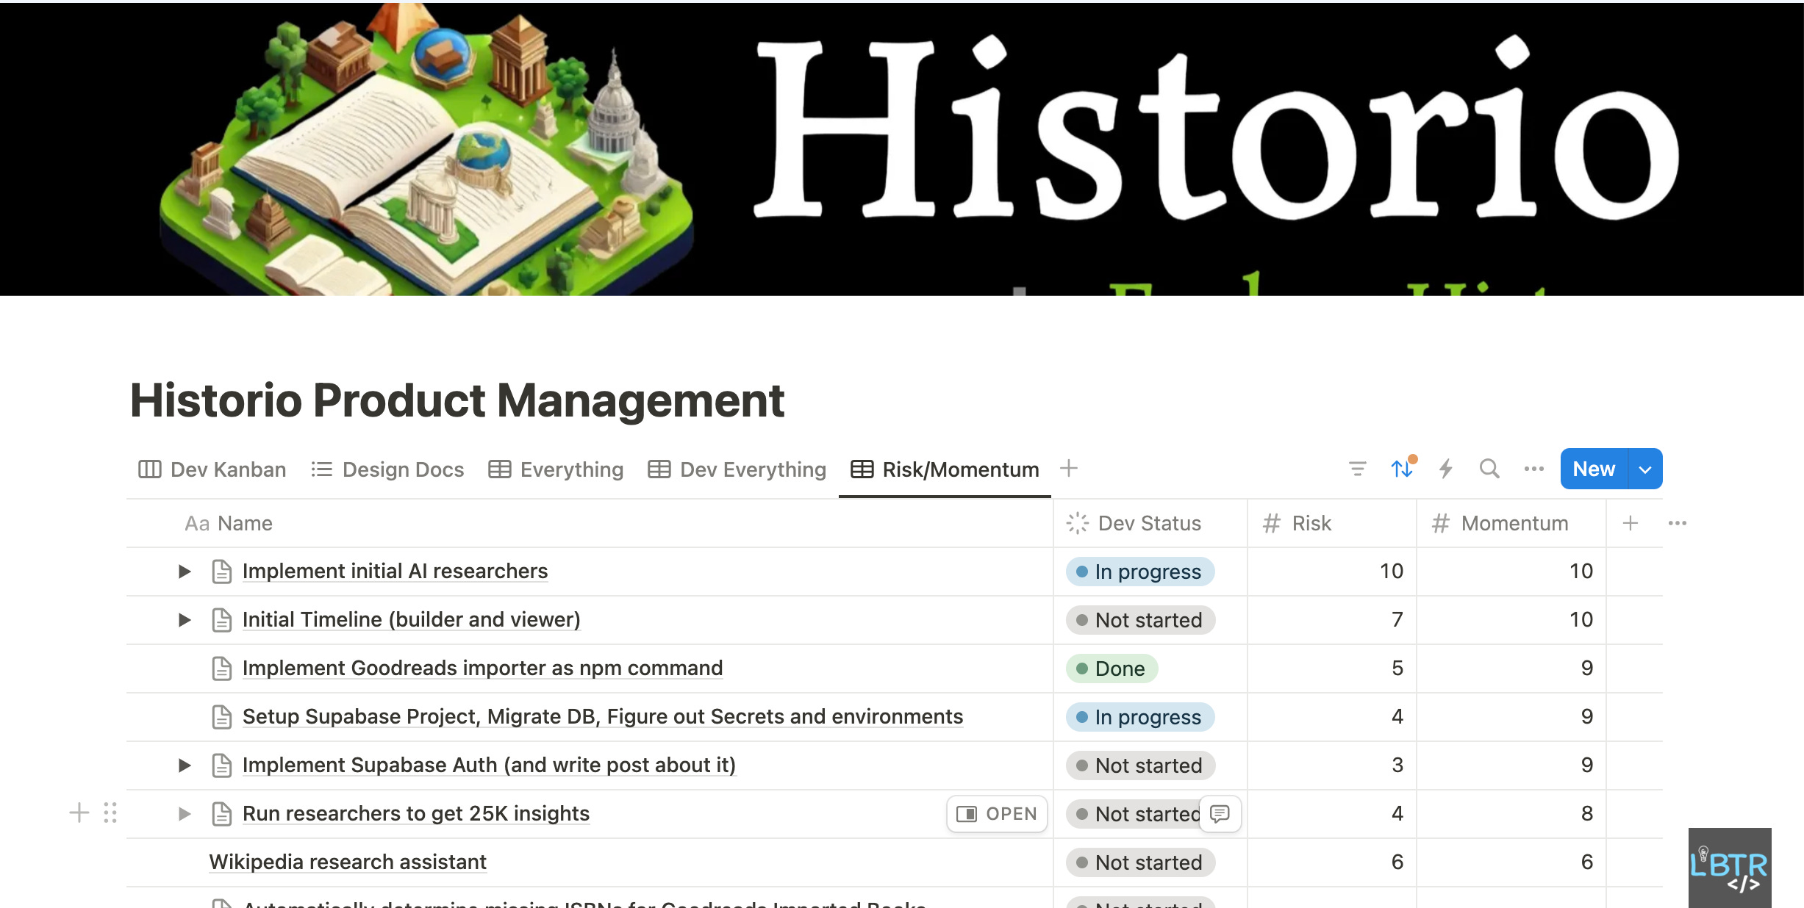This screenshot has height=908, width=1804.
Task: Click the Risk column header
Action: coord(1332,523)
